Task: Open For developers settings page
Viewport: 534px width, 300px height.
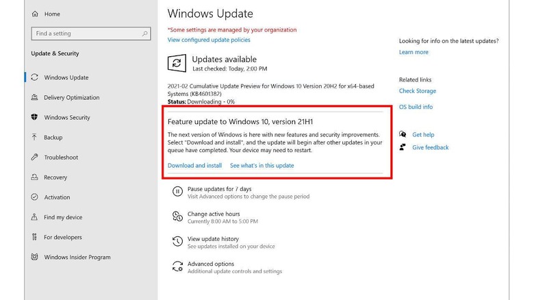Action: tap(63, 237)
